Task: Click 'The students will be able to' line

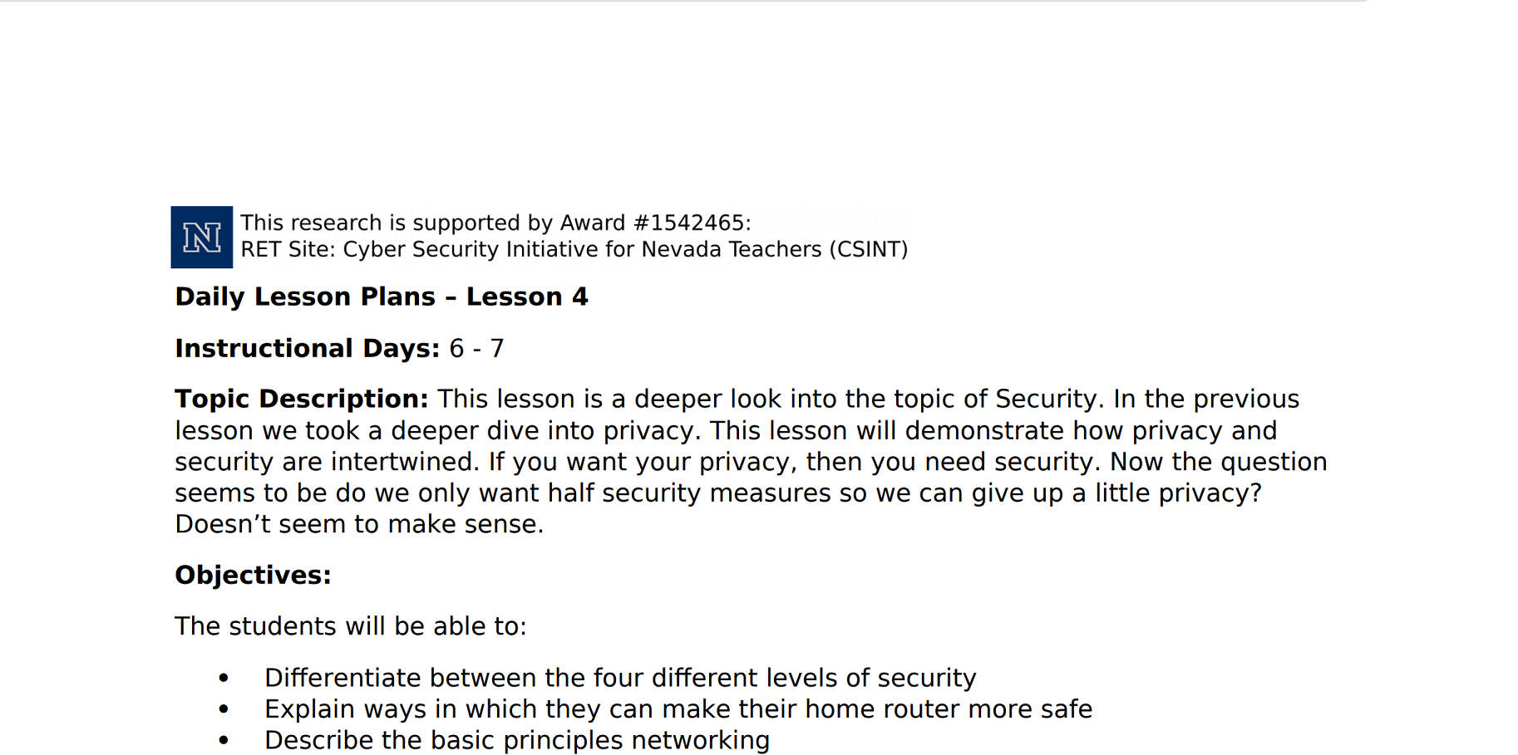Action: [350, 626]
